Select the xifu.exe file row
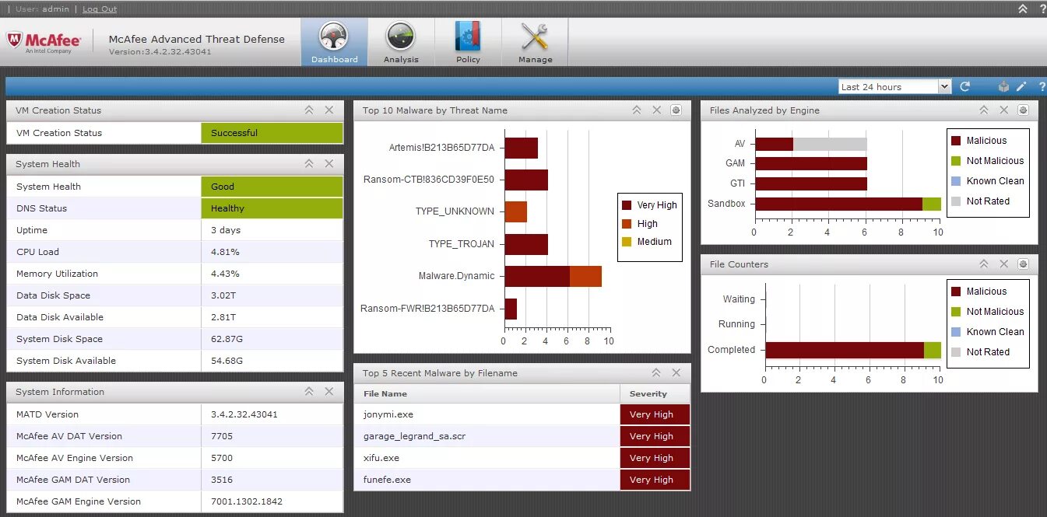 coord(522,458)
